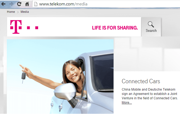Reload the page with refresh icon
The image size is (180, 114).
click(x=19, y=4)
